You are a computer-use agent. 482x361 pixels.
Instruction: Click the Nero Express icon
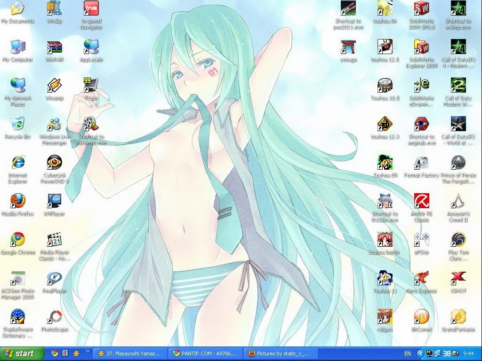(421, 278)
